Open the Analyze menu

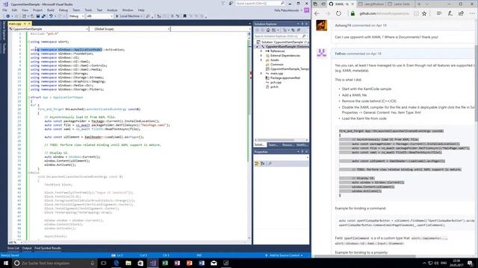point(112,10)
